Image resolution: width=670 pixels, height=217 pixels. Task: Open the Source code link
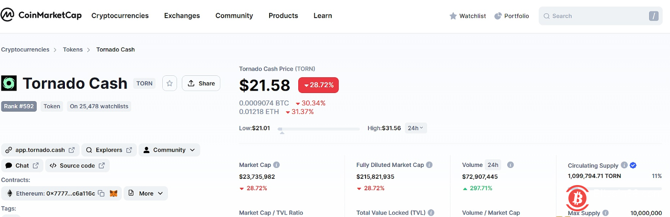click(x=77, y=165)
